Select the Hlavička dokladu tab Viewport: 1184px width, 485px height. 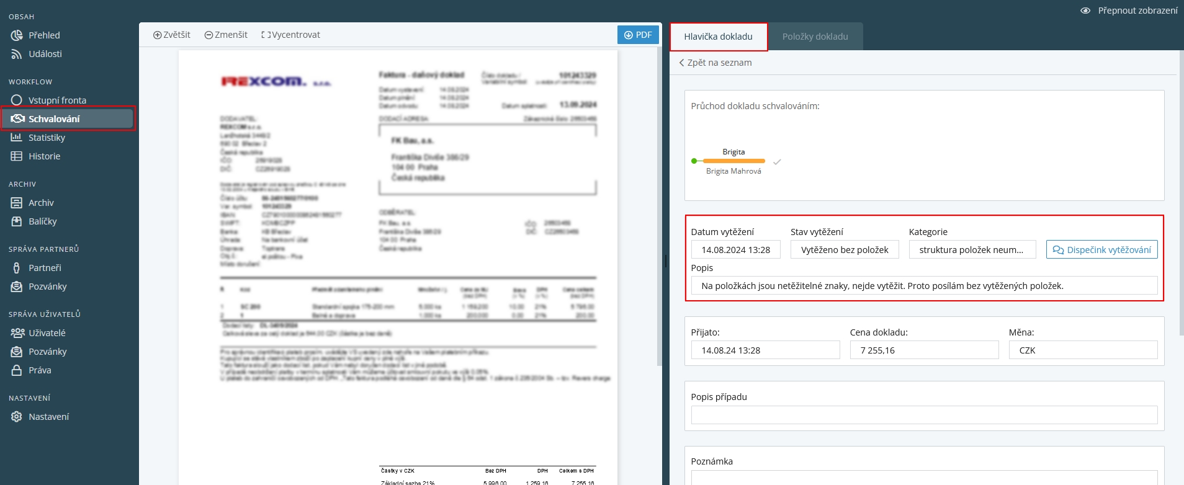pos(718,37)
